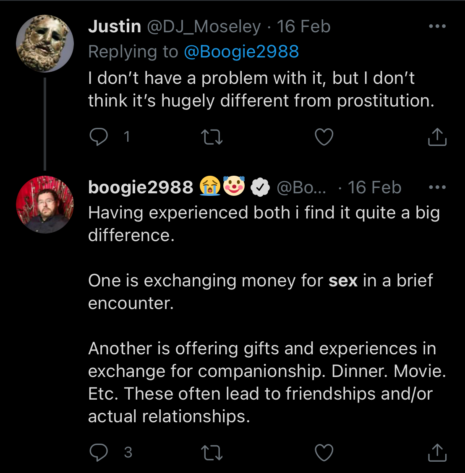Open the 16 Feb timestamp on Justin's tweet

[x=303, y=26]
